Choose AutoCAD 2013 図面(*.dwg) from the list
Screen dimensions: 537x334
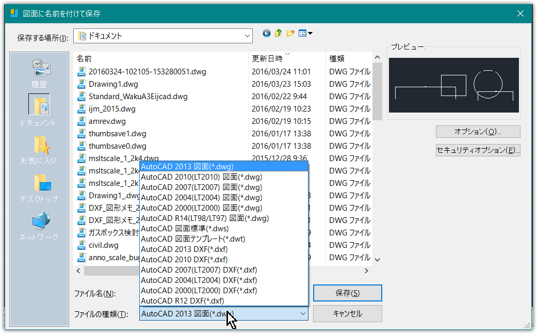coord(224,167)
